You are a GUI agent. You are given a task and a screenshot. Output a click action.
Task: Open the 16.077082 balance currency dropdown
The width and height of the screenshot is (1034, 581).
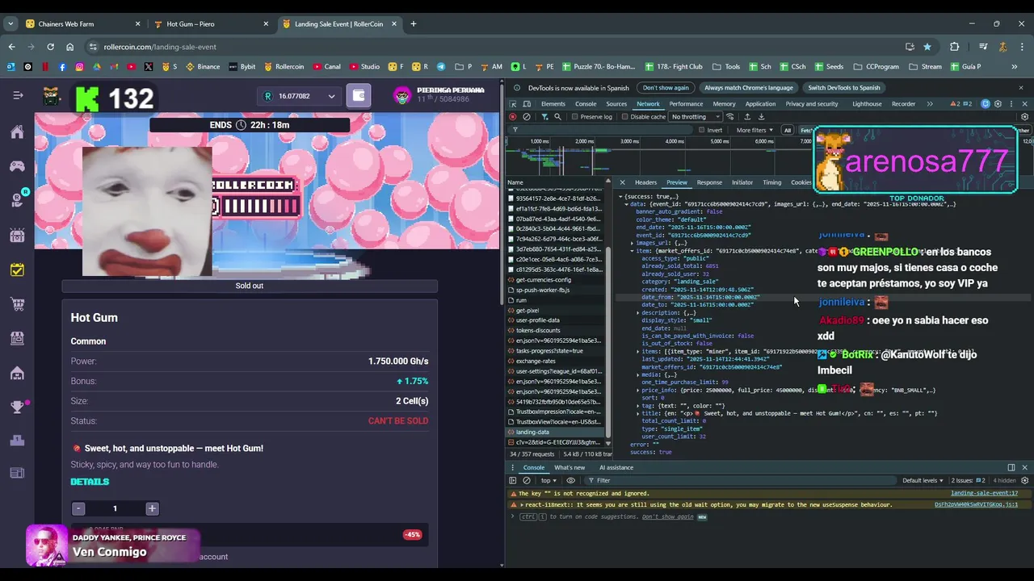(x=299, y=96)
